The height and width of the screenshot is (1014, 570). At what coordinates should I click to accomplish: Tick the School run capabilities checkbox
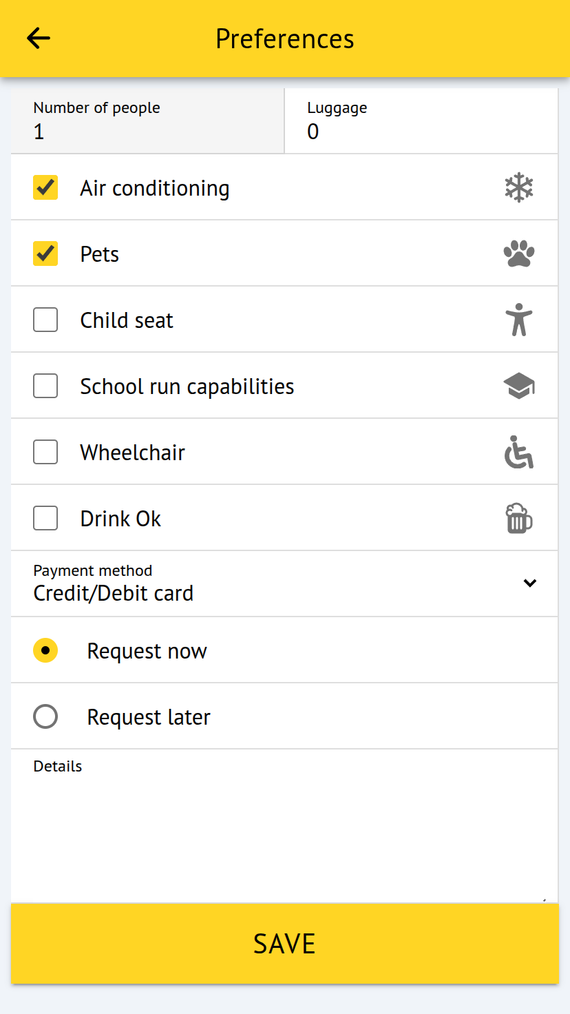[45, 386]
